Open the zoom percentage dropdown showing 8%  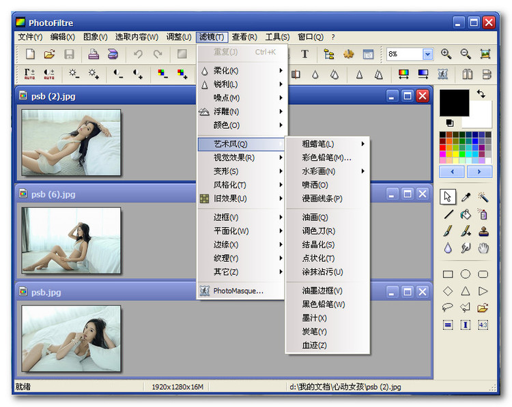427,54
